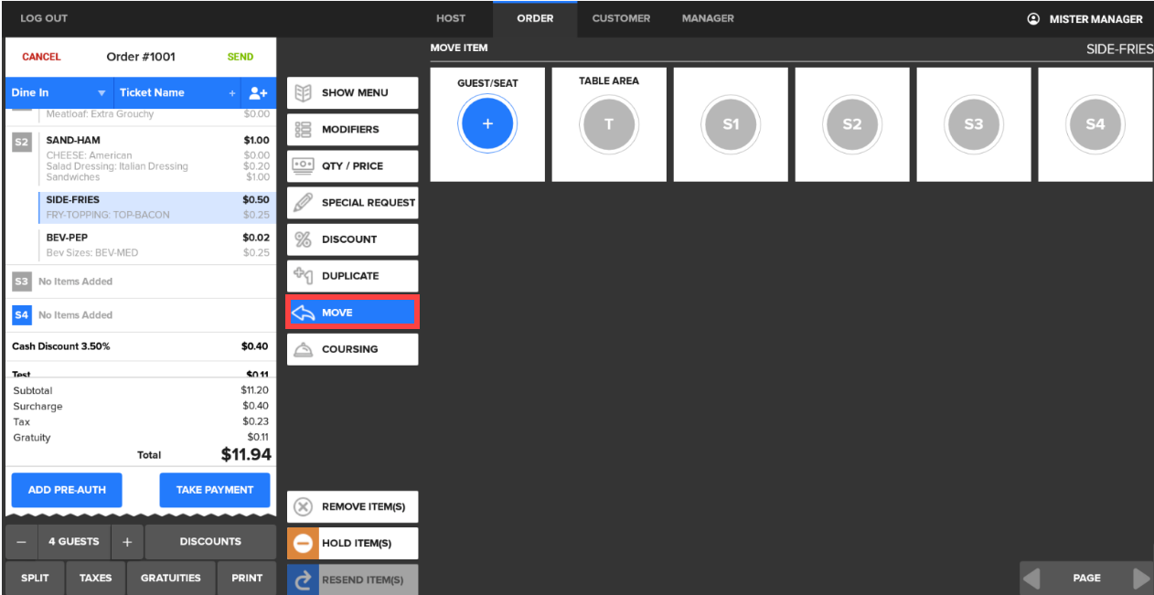Click the Cash Discount 3.50% line
Screen dimensions: 1154x595
tap(140, 346)
